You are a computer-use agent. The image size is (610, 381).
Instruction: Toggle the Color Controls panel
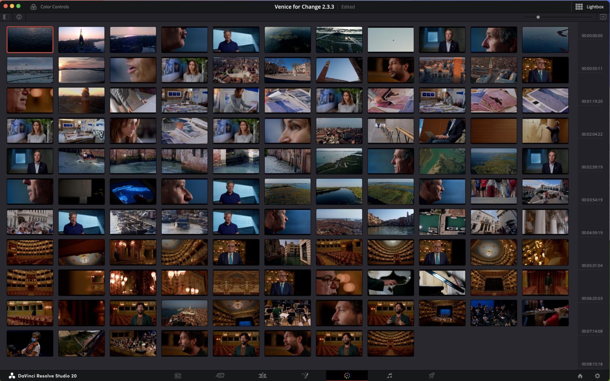point(50,7)
